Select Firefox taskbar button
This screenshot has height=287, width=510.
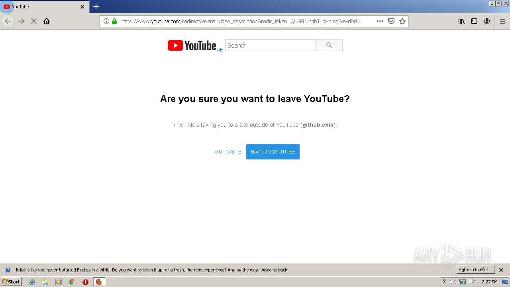[99, 282]
